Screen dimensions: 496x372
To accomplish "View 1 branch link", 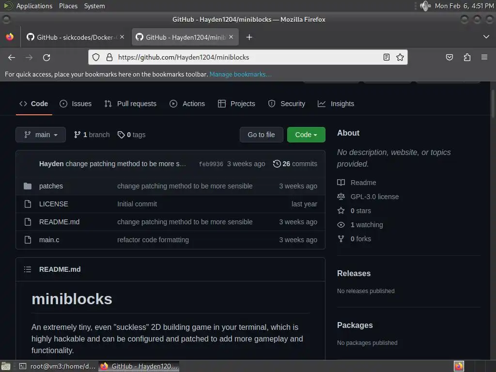I will (92, 135).
